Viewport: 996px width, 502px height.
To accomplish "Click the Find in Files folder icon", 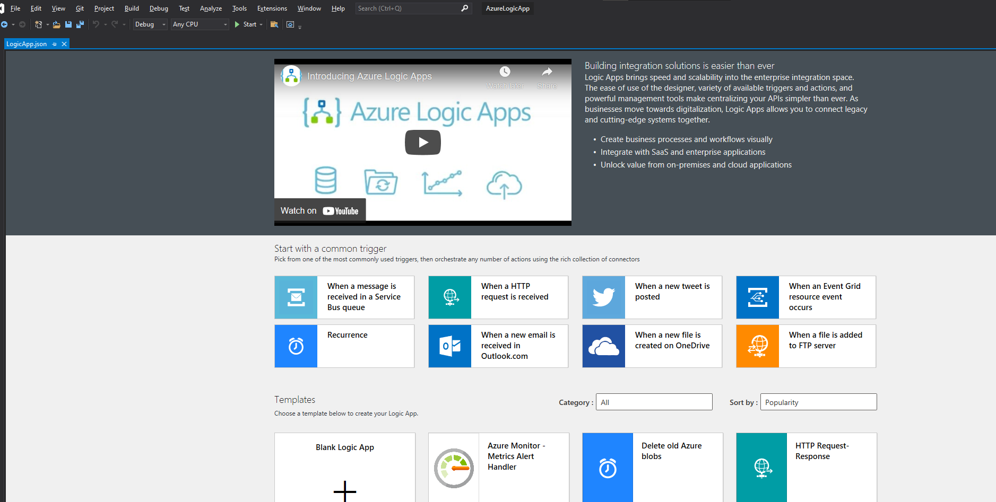I will pyautogui.click(x=274, y=24).
